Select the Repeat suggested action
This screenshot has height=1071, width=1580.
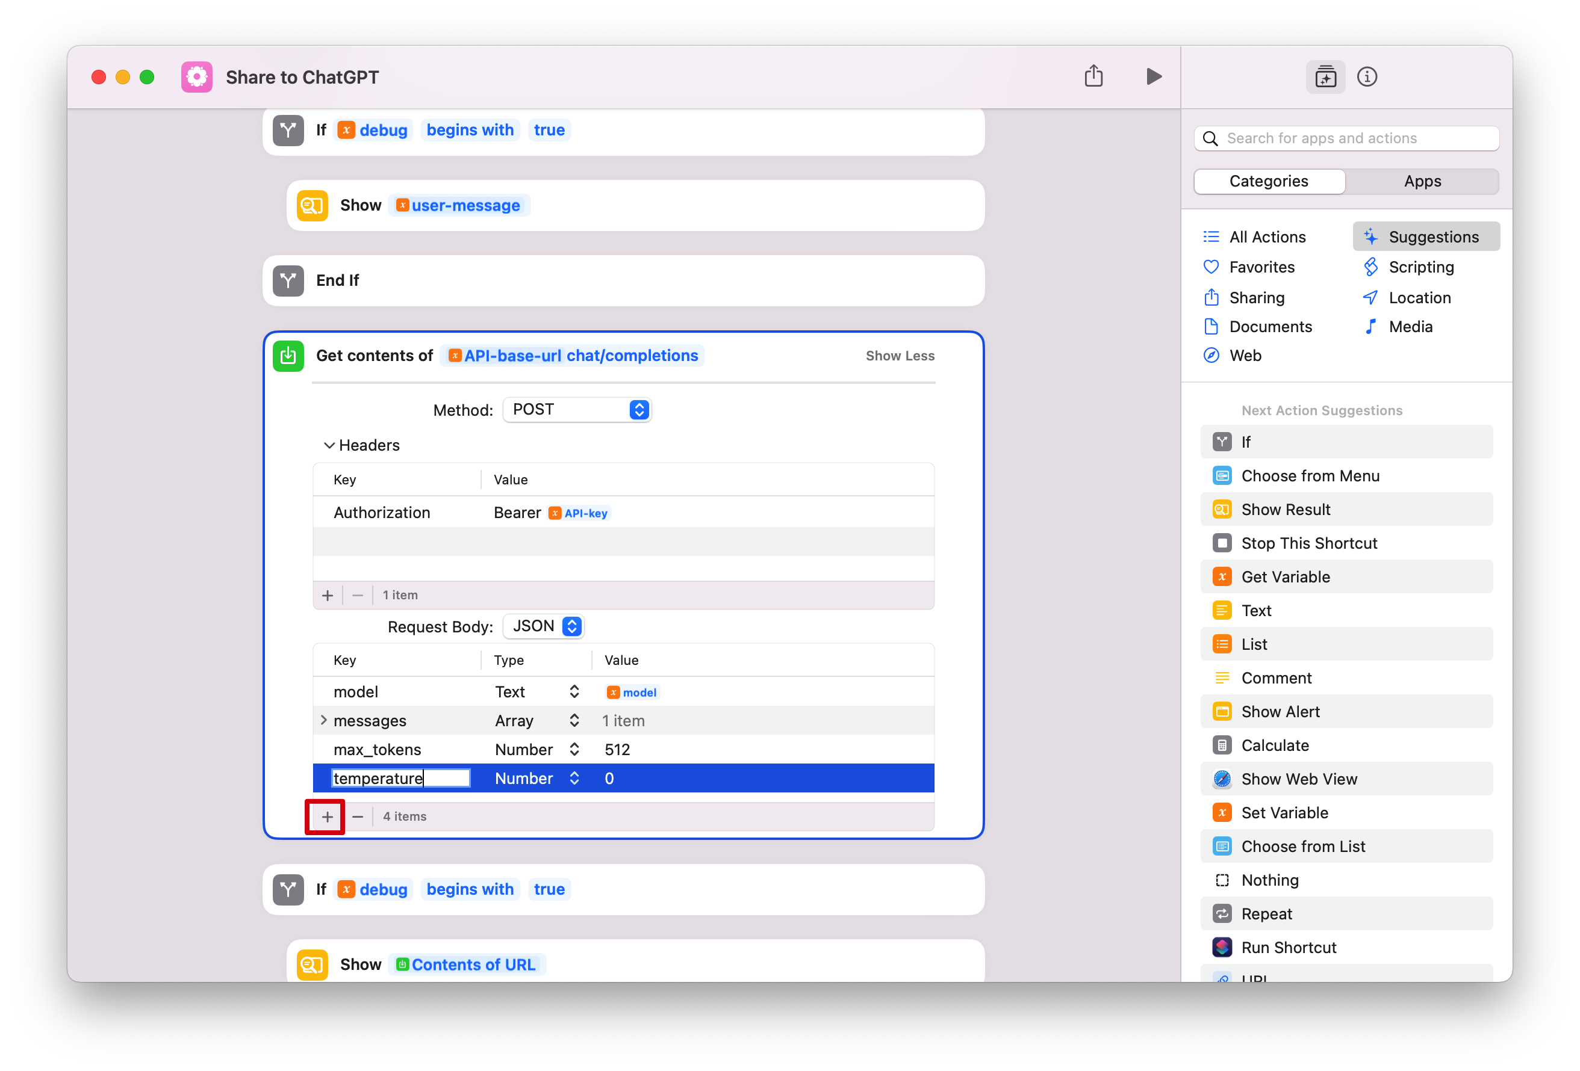pyautogui.click(x=1266, y=913)
